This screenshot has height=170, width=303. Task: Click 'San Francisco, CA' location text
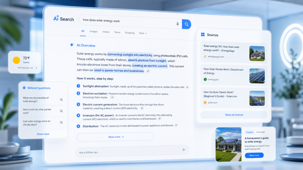[25, 68]
